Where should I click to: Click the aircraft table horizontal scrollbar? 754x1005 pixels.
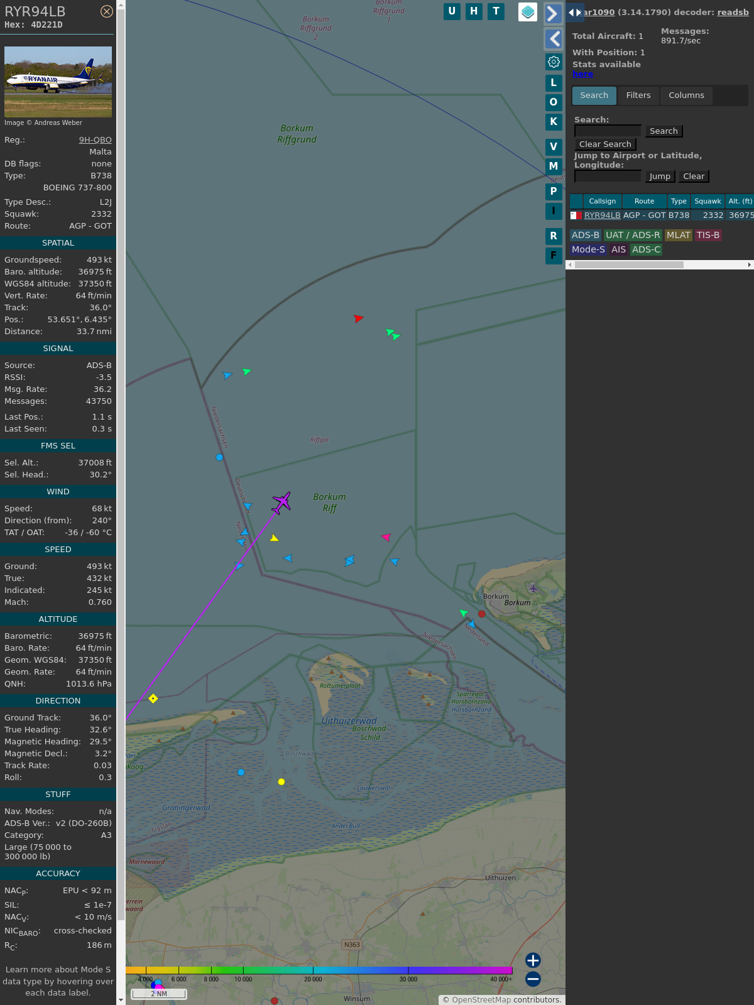pyautogui.click(x=628, y=265)
